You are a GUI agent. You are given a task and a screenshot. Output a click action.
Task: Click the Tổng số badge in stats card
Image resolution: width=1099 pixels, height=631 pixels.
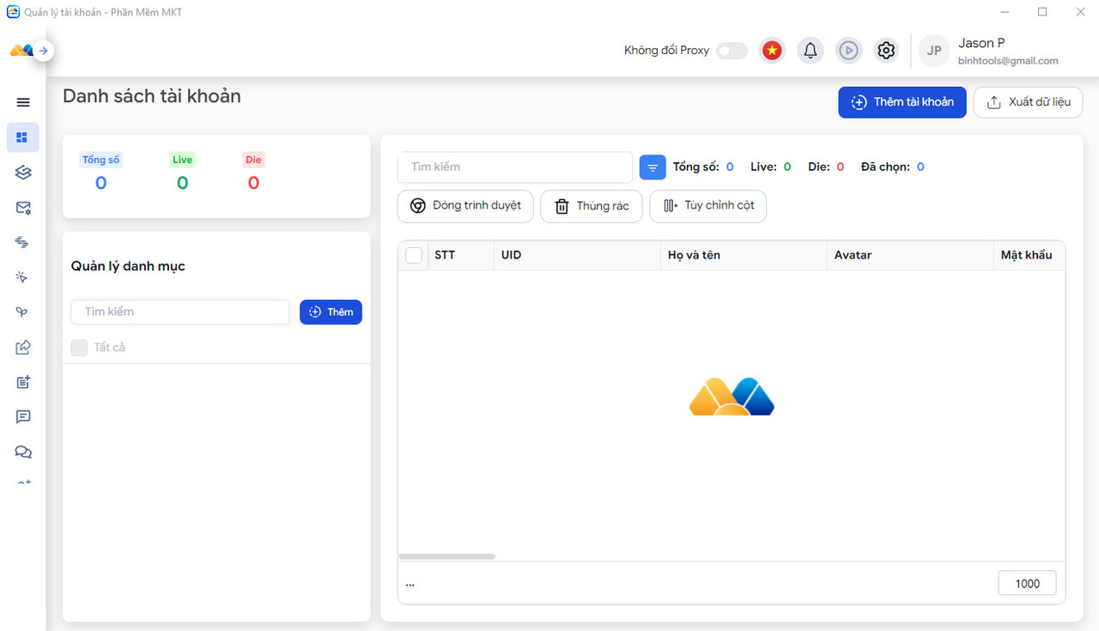(101, 160)
